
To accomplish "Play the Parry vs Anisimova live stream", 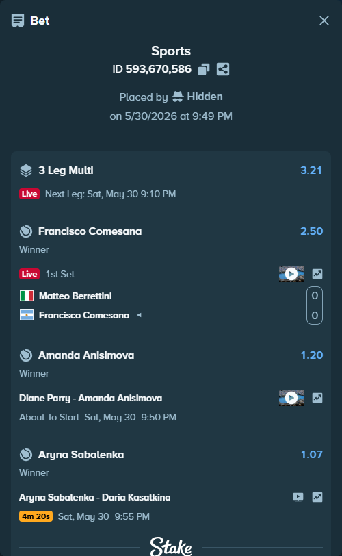I will point(291,398).
